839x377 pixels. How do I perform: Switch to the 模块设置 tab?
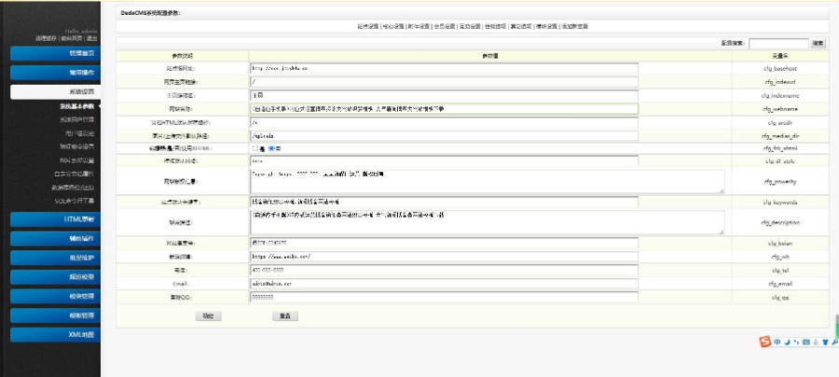point(547,26)
